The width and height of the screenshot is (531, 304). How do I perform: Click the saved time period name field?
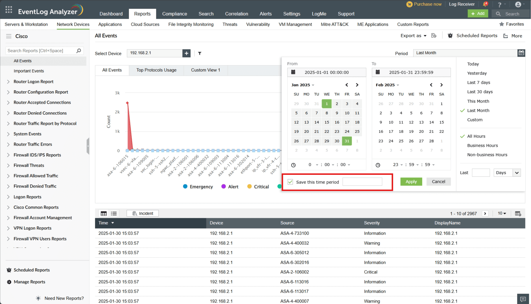(x=362, y=182)
